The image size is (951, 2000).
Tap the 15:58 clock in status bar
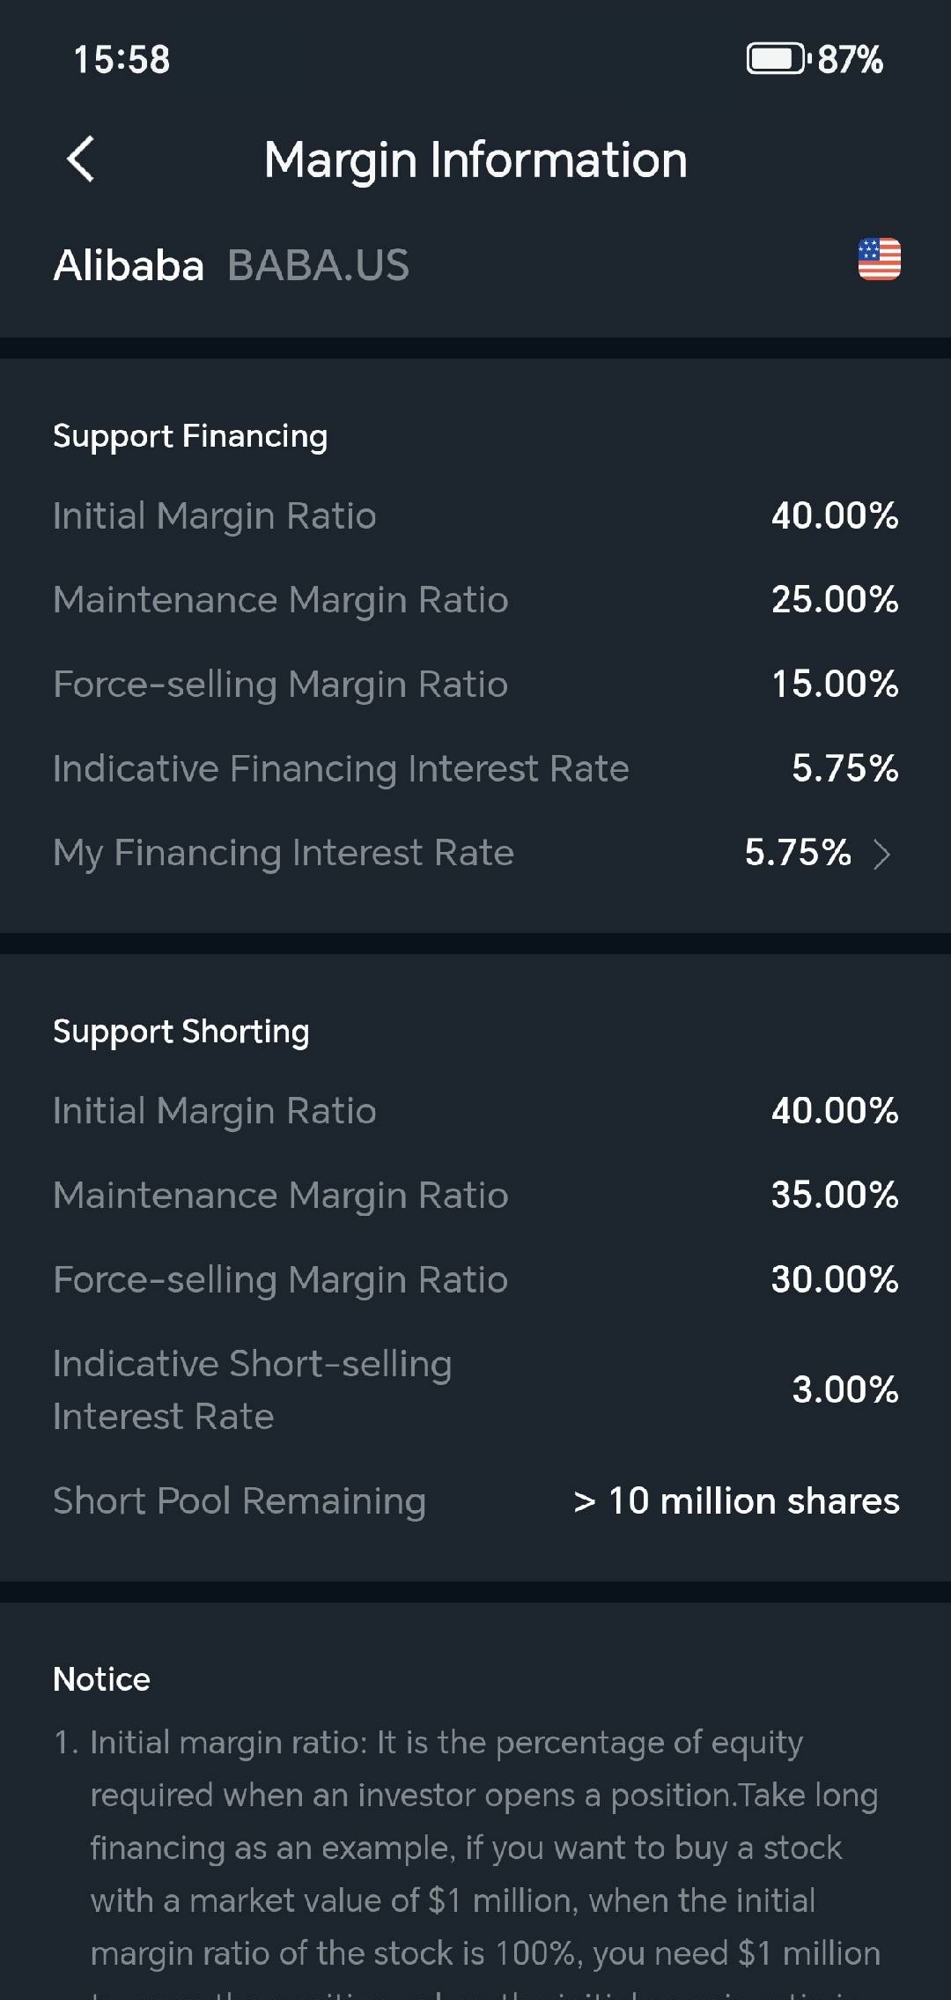(122, 59)
